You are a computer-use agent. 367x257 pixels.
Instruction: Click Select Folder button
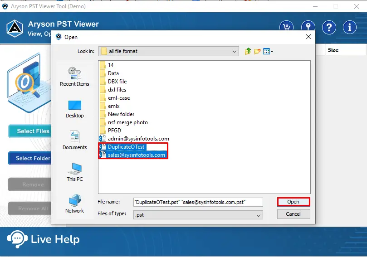pos(30,158)
